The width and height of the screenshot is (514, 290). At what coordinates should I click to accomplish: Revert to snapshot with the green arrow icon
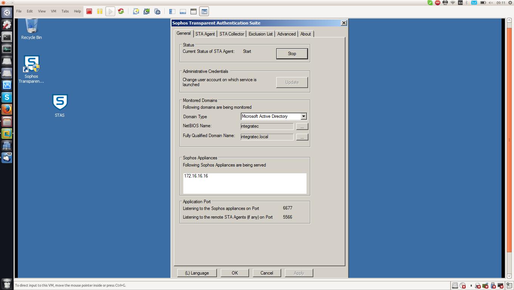pyautogui.click(x=147, y=11)
